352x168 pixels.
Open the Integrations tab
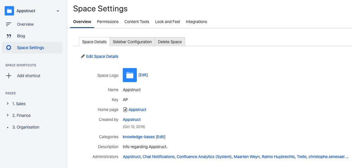pyautogui.click(x=196, y=22)
